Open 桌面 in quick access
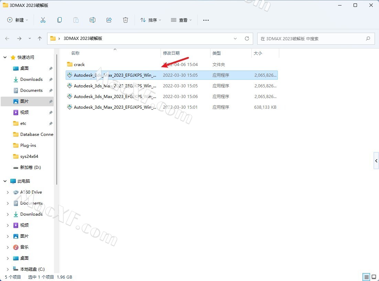The width and height of the screenshot is (379, 281). click(24, 68)
